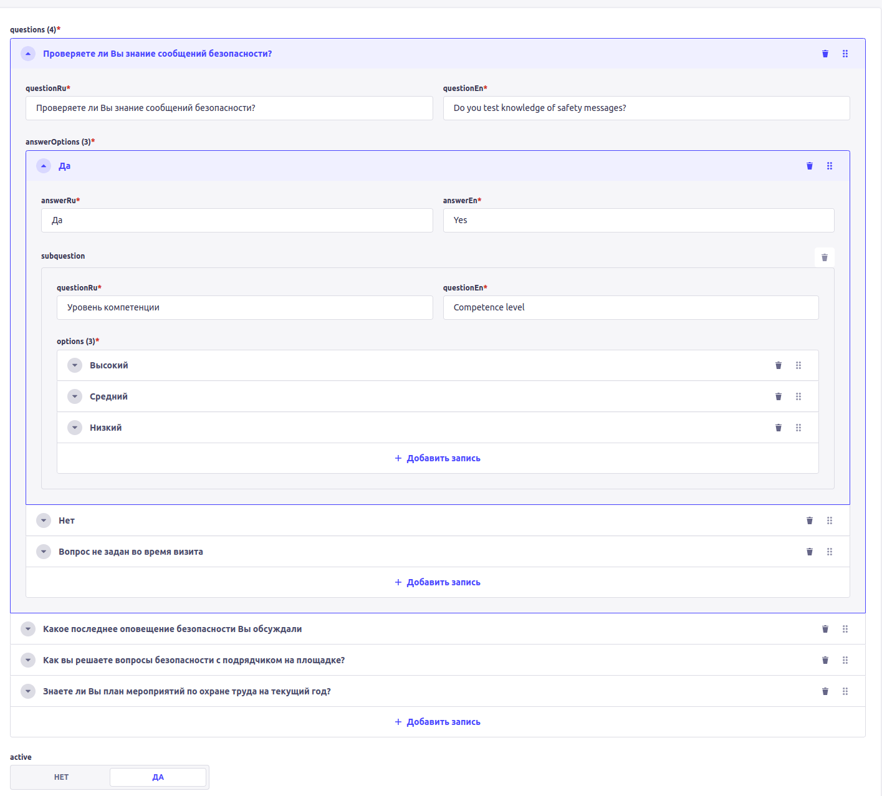Collapse the first question panel

click(x=28, y=54)
